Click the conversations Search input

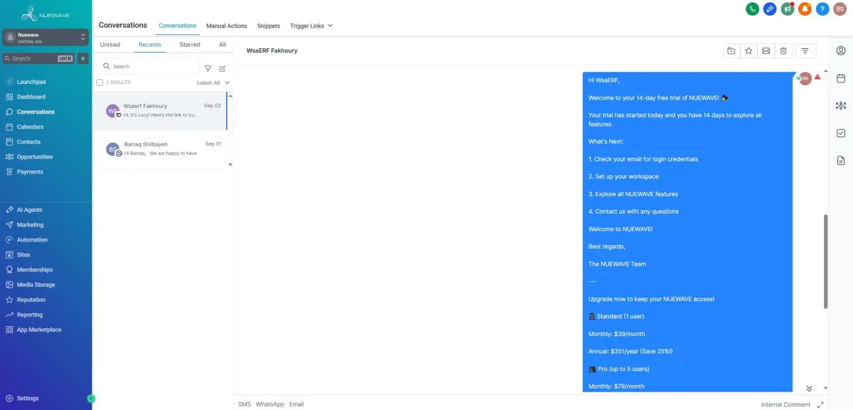coord(148,66)
